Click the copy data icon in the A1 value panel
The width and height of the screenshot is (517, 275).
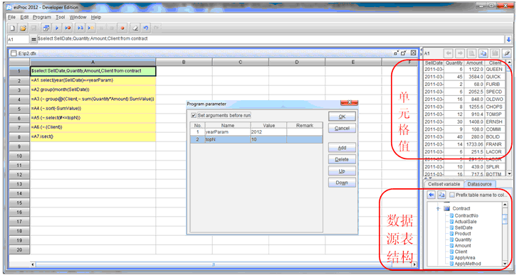[483, 53]
